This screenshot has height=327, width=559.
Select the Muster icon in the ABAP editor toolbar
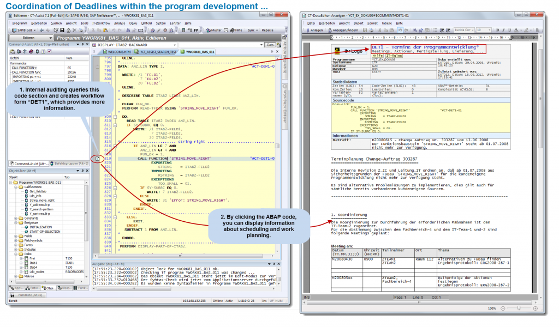point(213,32)
